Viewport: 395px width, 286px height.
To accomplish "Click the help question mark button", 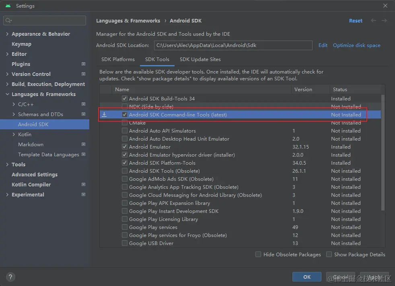I will click(10, 277).
